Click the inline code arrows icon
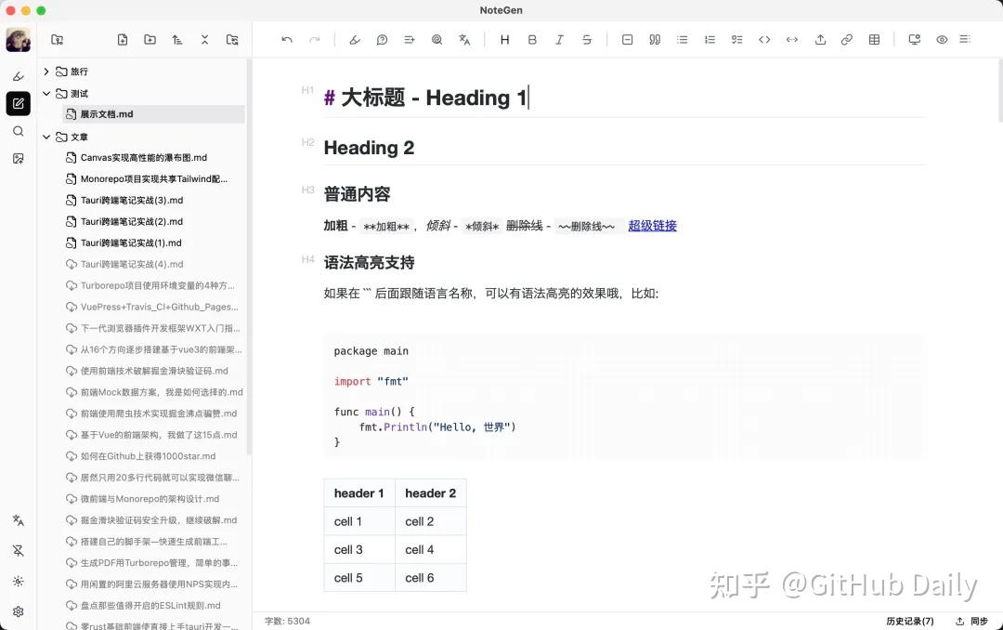This screenshot has width=1003, height=630. point(792,40)
